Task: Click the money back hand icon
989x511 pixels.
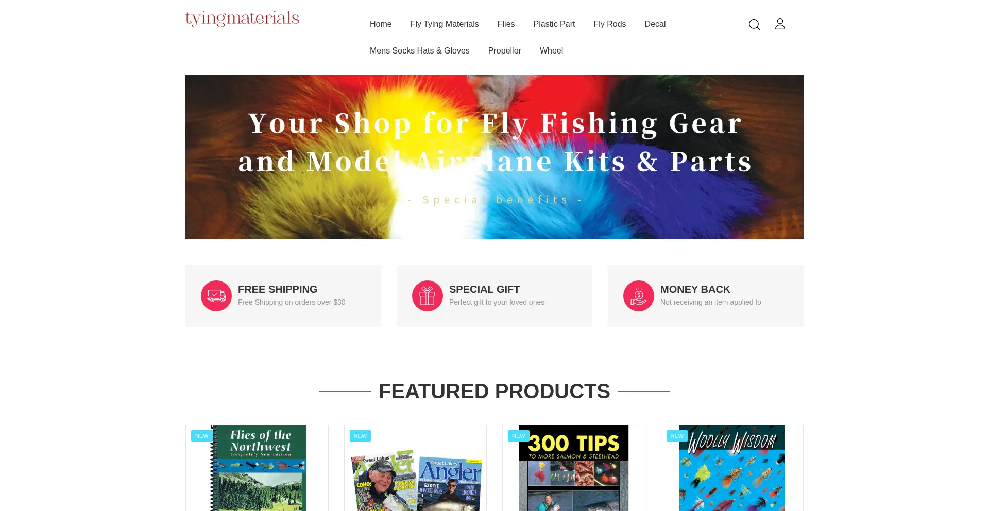Action: [639, 296]
